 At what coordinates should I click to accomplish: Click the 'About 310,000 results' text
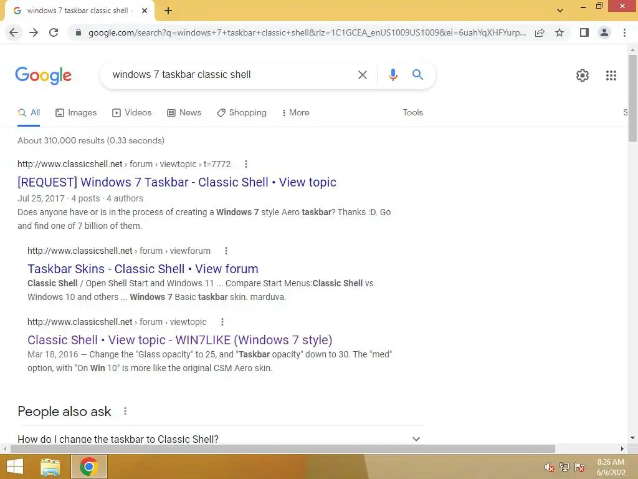point(91,140)
